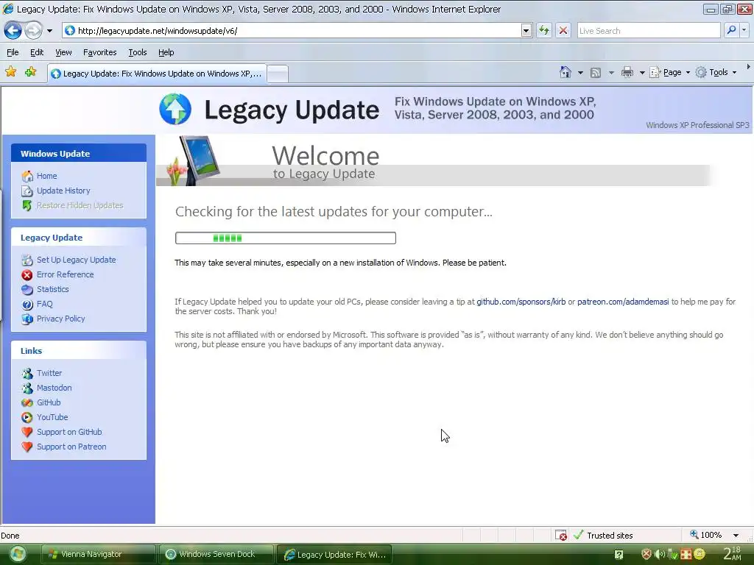754x565 pixels.
Task: Click the help question mark tray icon
Action: click(619, 555)
